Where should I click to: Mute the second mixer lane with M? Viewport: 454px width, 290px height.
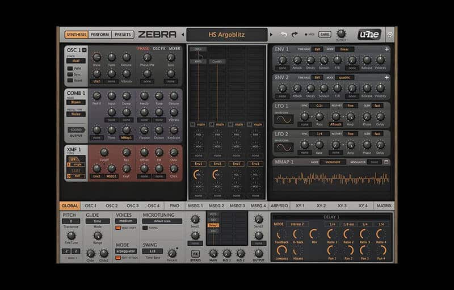click(x=212, y=124)
